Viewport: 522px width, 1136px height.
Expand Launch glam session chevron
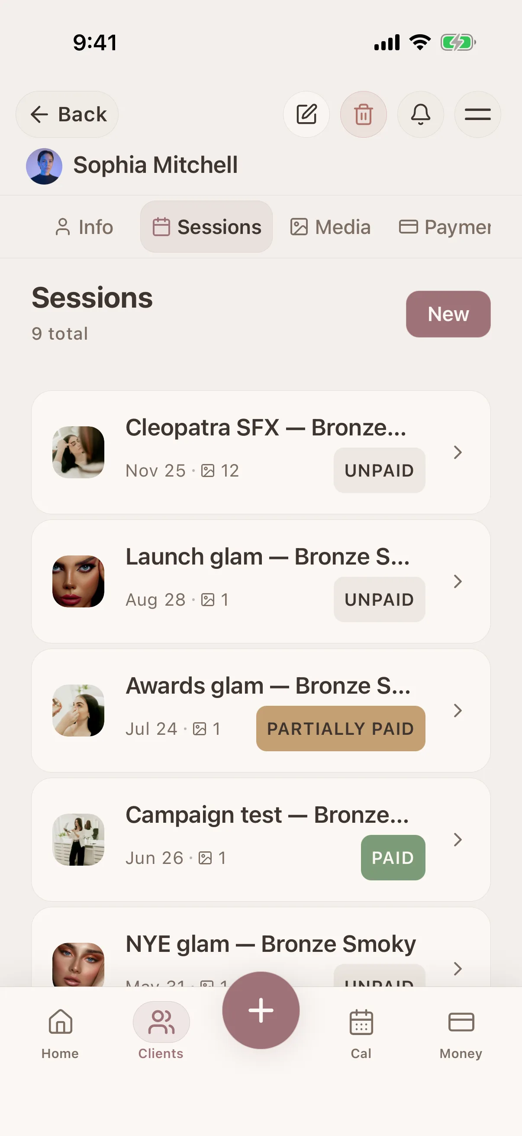coord(458,581)
